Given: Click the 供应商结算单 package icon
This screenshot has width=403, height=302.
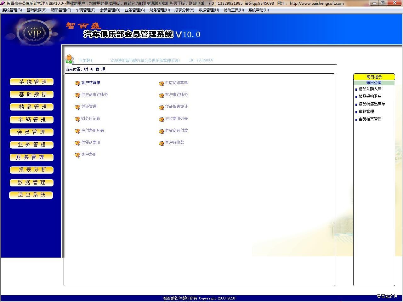Looking at the screenshot, I should [x=162, y=83].
